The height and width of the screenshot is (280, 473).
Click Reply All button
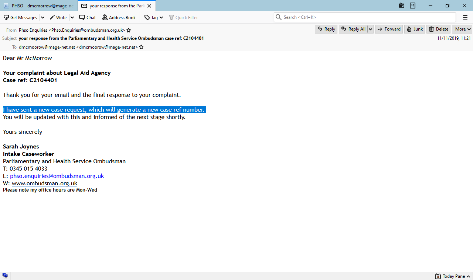pyautogui.click(x=353, y=29)
